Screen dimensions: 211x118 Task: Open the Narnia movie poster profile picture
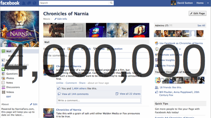pos(20,29)
